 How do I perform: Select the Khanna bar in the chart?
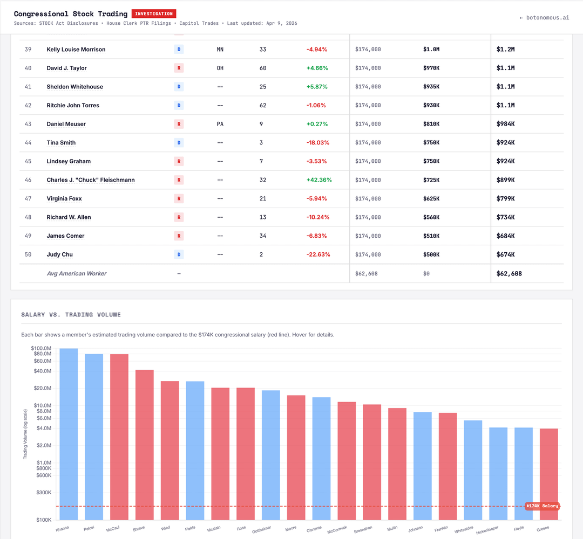69,431
